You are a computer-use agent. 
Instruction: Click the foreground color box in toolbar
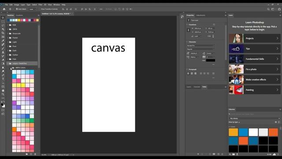coord(2,105)
